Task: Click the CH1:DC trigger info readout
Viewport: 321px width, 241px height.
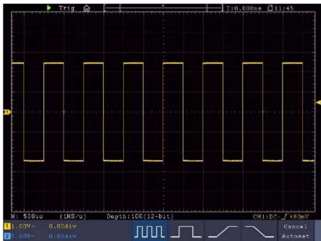Action: [x=281, y=217]
